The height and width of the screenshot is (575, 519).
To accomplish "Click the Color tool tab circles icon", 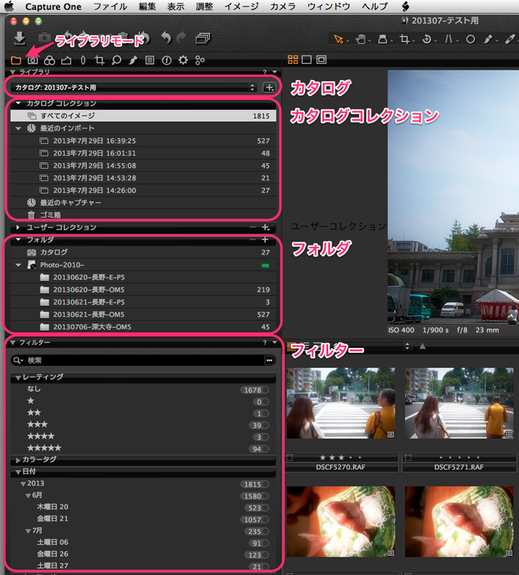I will pyautogui.click(x=50, y=60).
